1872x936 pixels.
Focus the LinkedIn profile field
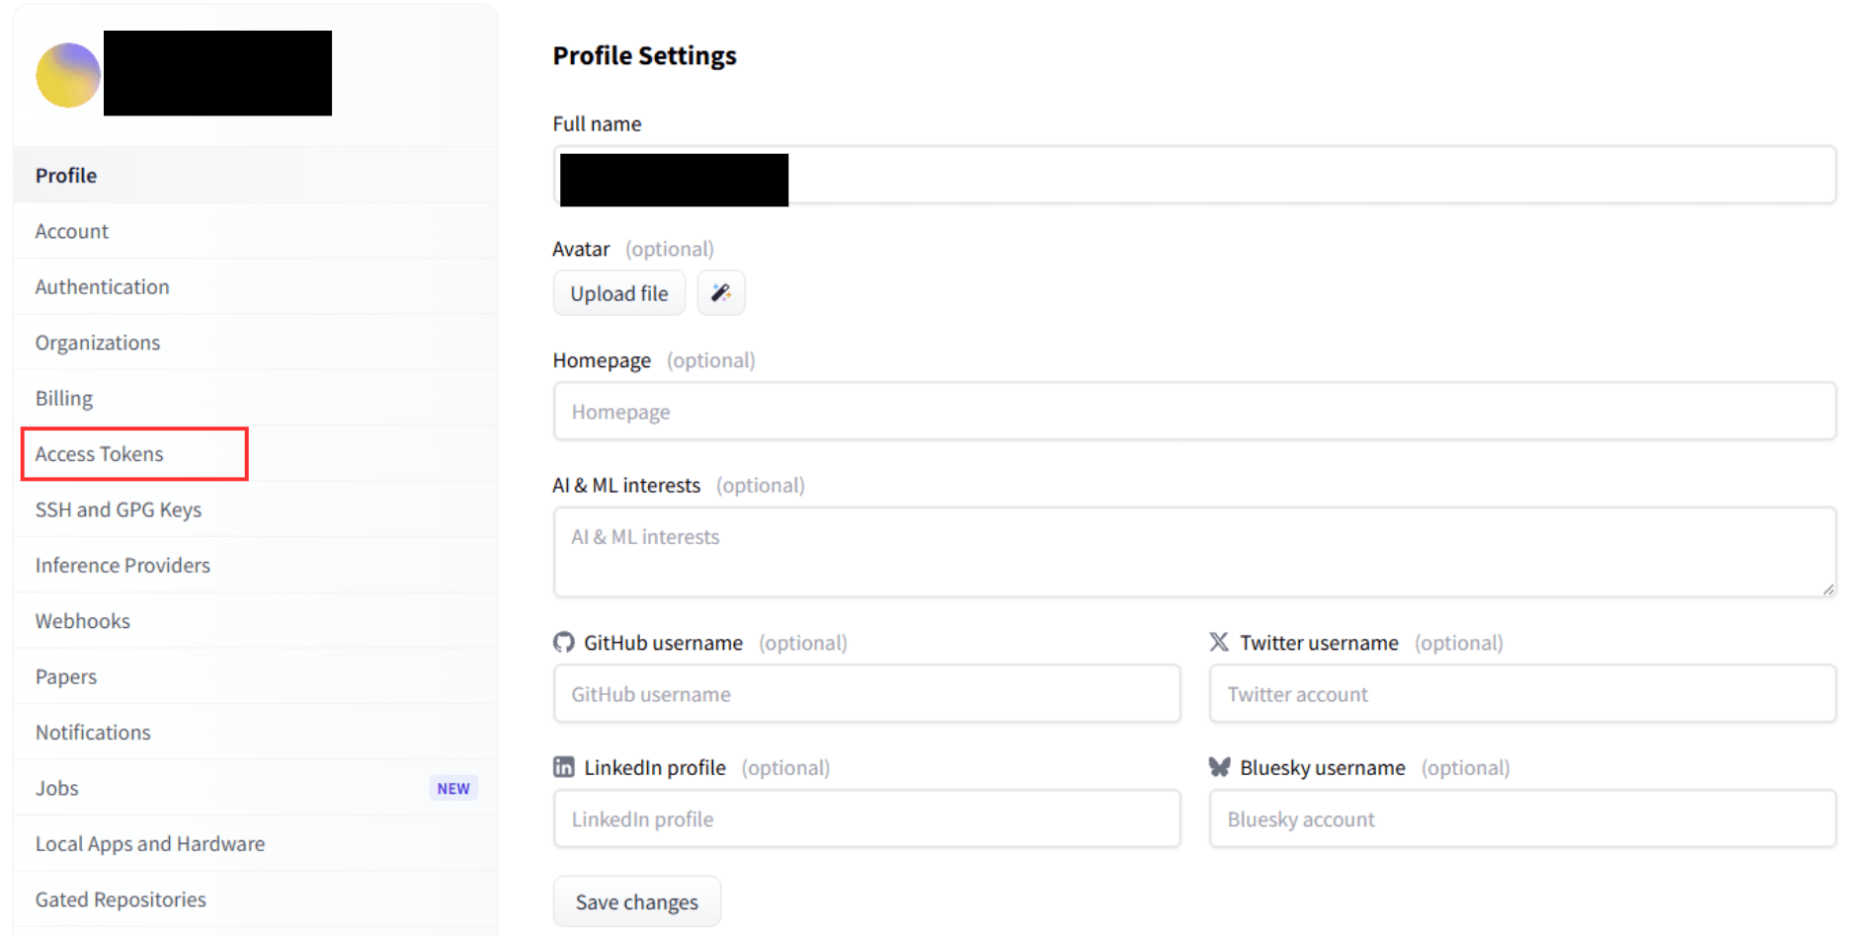coord(866,819)
